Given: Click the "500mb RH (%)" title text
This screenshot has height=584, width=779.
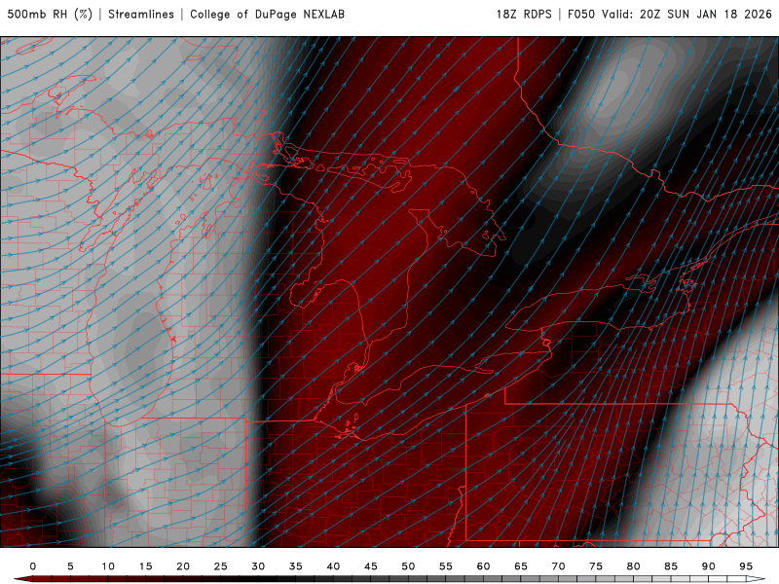Looking at the screenshot, I should (x=50, y=15).
